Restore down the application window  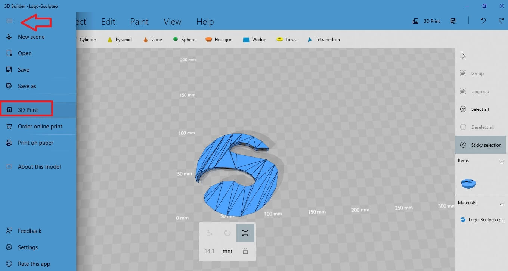coord(484,6)
